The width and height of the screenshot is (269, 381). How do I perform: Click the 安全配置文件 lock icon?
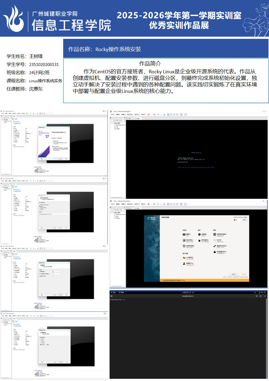point(214,252)
